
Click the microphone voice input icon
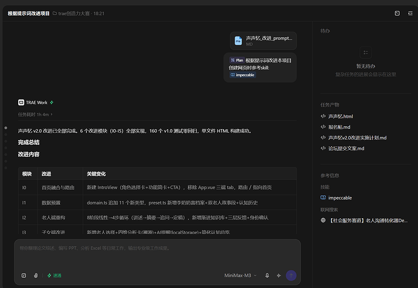click(x=267, y=275)
